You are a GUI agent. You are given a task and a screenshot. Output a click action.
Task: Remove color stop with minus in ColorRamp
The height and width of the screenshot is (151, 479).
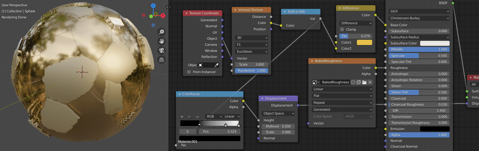[x=189, y=116]
